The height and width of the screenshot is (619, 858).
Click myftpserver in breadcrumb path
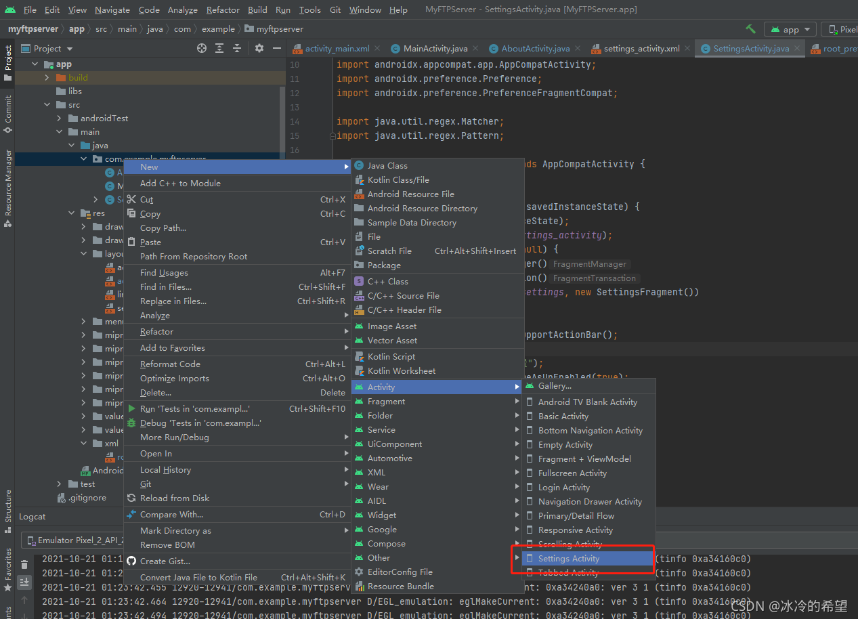click(x=280, y=29)
